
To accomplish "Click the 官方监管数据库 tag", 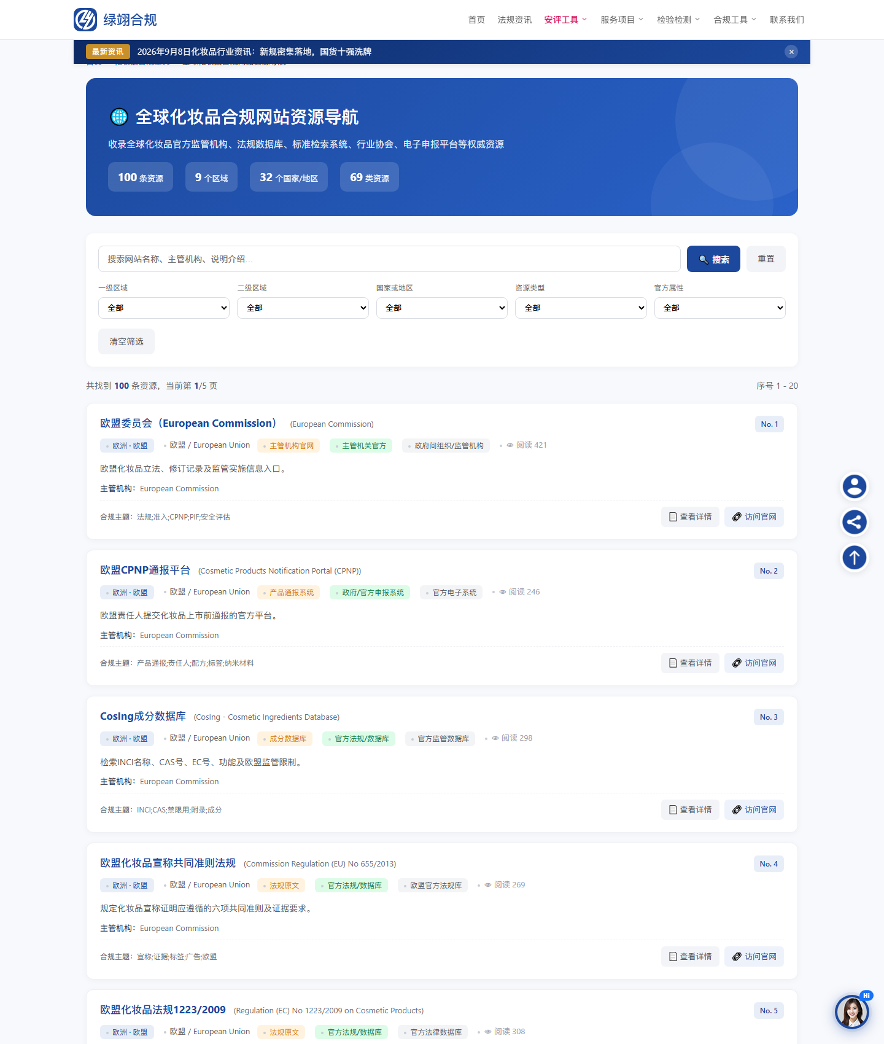I will coord(440,739).
